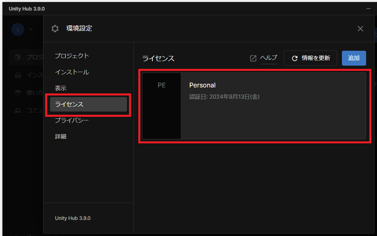
Task: Click the Community people icon in background sidebar
Action: (18, 110)
